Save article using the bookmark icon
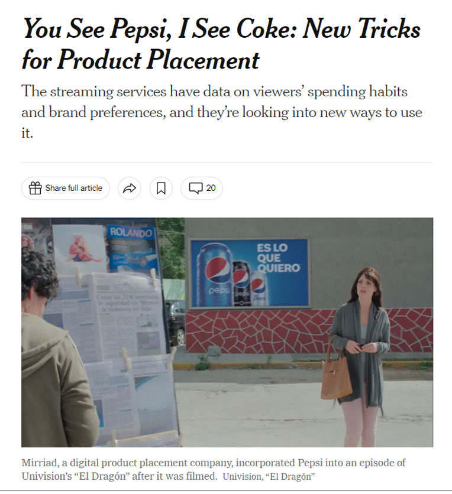 (x=161, y=188)
